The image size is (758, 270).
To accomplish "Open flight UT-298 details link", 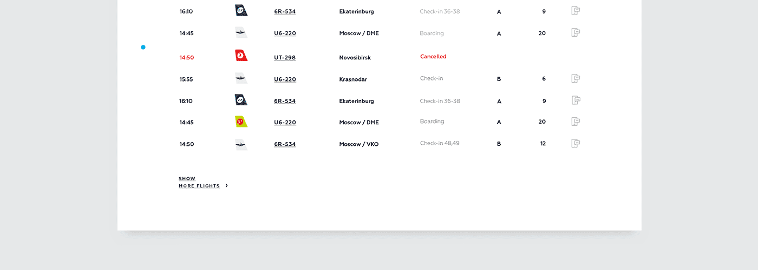I will click(x=285, y=58).
